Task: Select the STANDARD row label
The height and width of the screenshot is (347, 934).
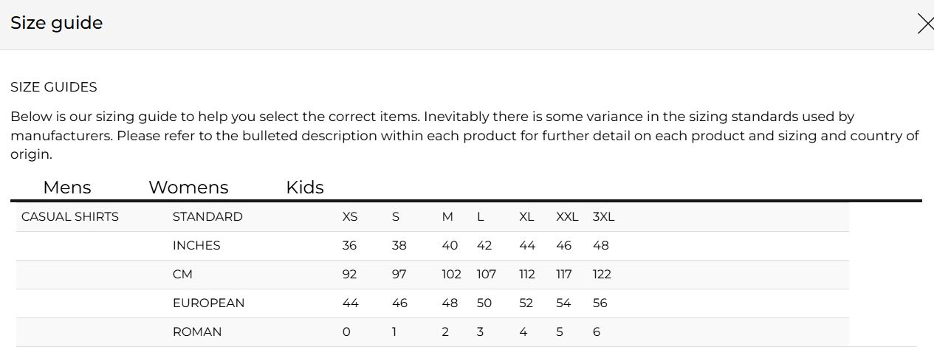Action: pyautogui.click(x=207, y=217)
